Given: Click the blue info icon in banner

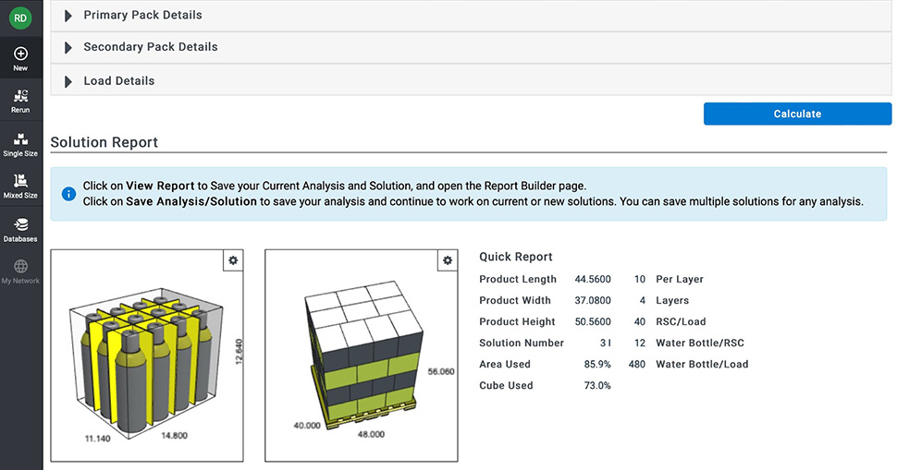Looking at the screenshot, I should [x=68, y=194].
